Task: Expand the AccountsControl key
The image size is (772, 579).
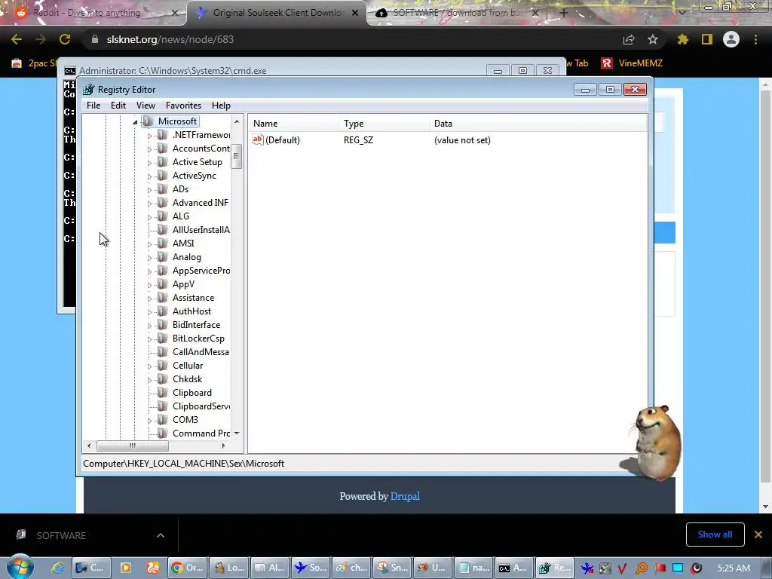Action: [150, 149]
